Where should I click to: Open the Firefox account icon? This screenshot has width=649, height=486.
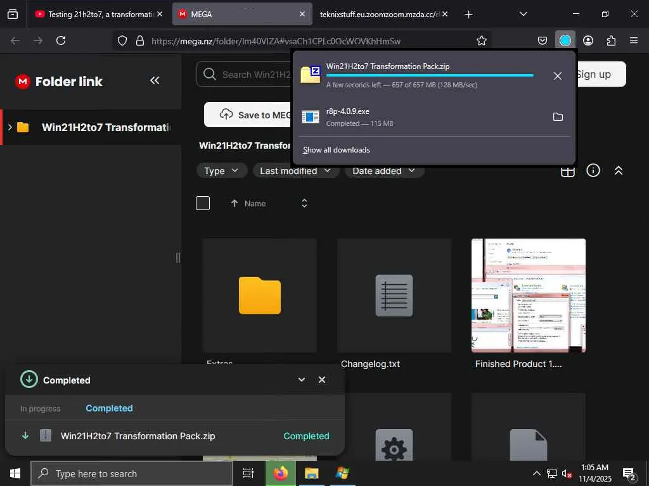click(x=588, y=40)
